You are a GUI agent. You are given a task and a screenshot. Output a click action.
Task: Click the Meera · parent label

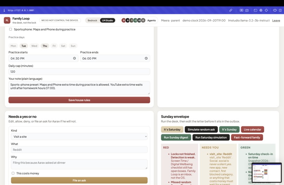[171, 20]
